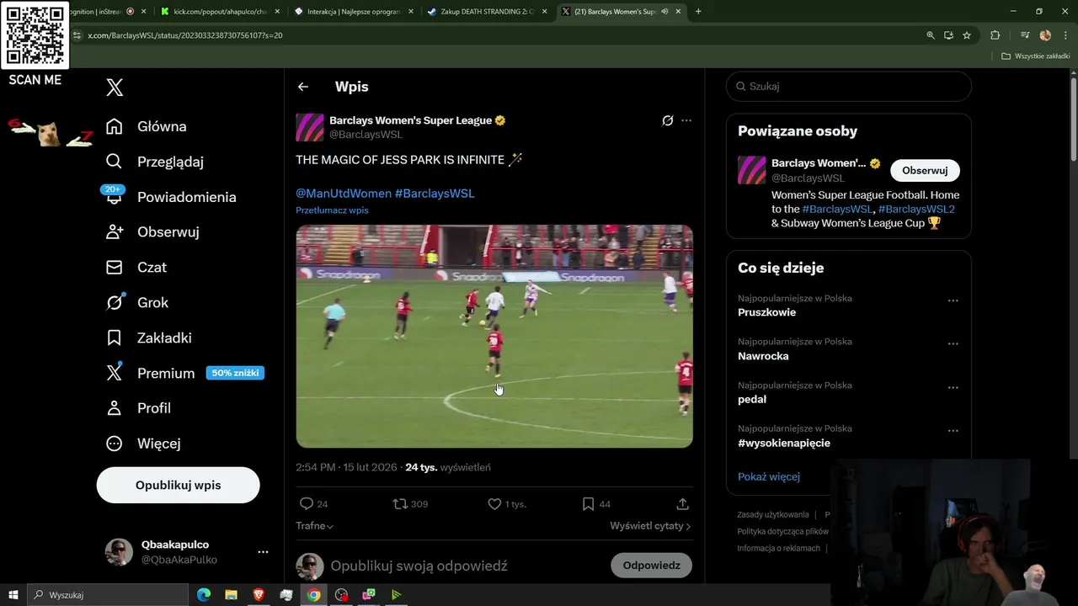Click repost icon with 309 reposts
The image size is (1078, 606).
pos(400,504)
